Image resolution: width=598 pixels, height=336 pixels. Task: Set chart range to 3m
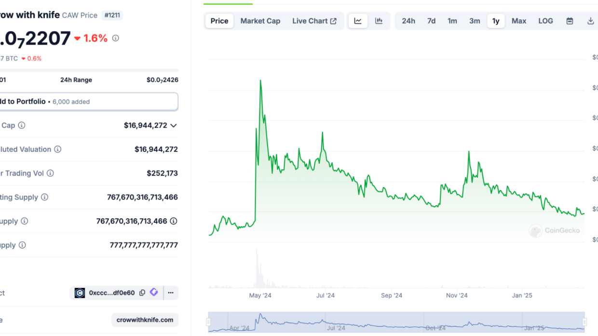[475, 21]
